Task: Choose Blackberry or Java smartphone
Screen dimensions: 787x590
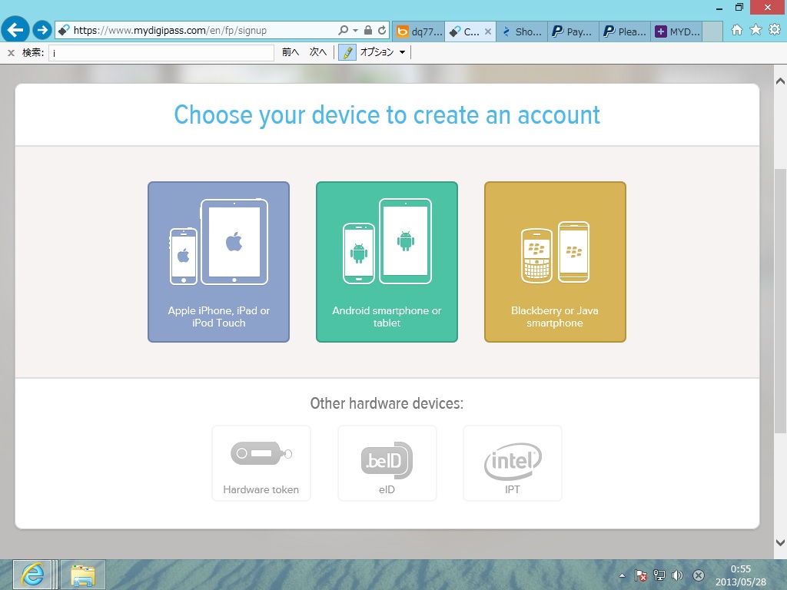Action: (x=555, y=262)
